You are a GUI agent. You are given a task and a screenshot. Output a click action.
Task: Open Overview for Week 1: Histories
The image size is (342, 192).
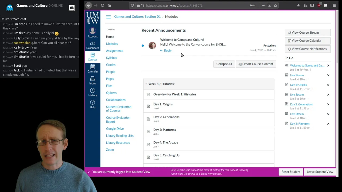pos(174,94)
